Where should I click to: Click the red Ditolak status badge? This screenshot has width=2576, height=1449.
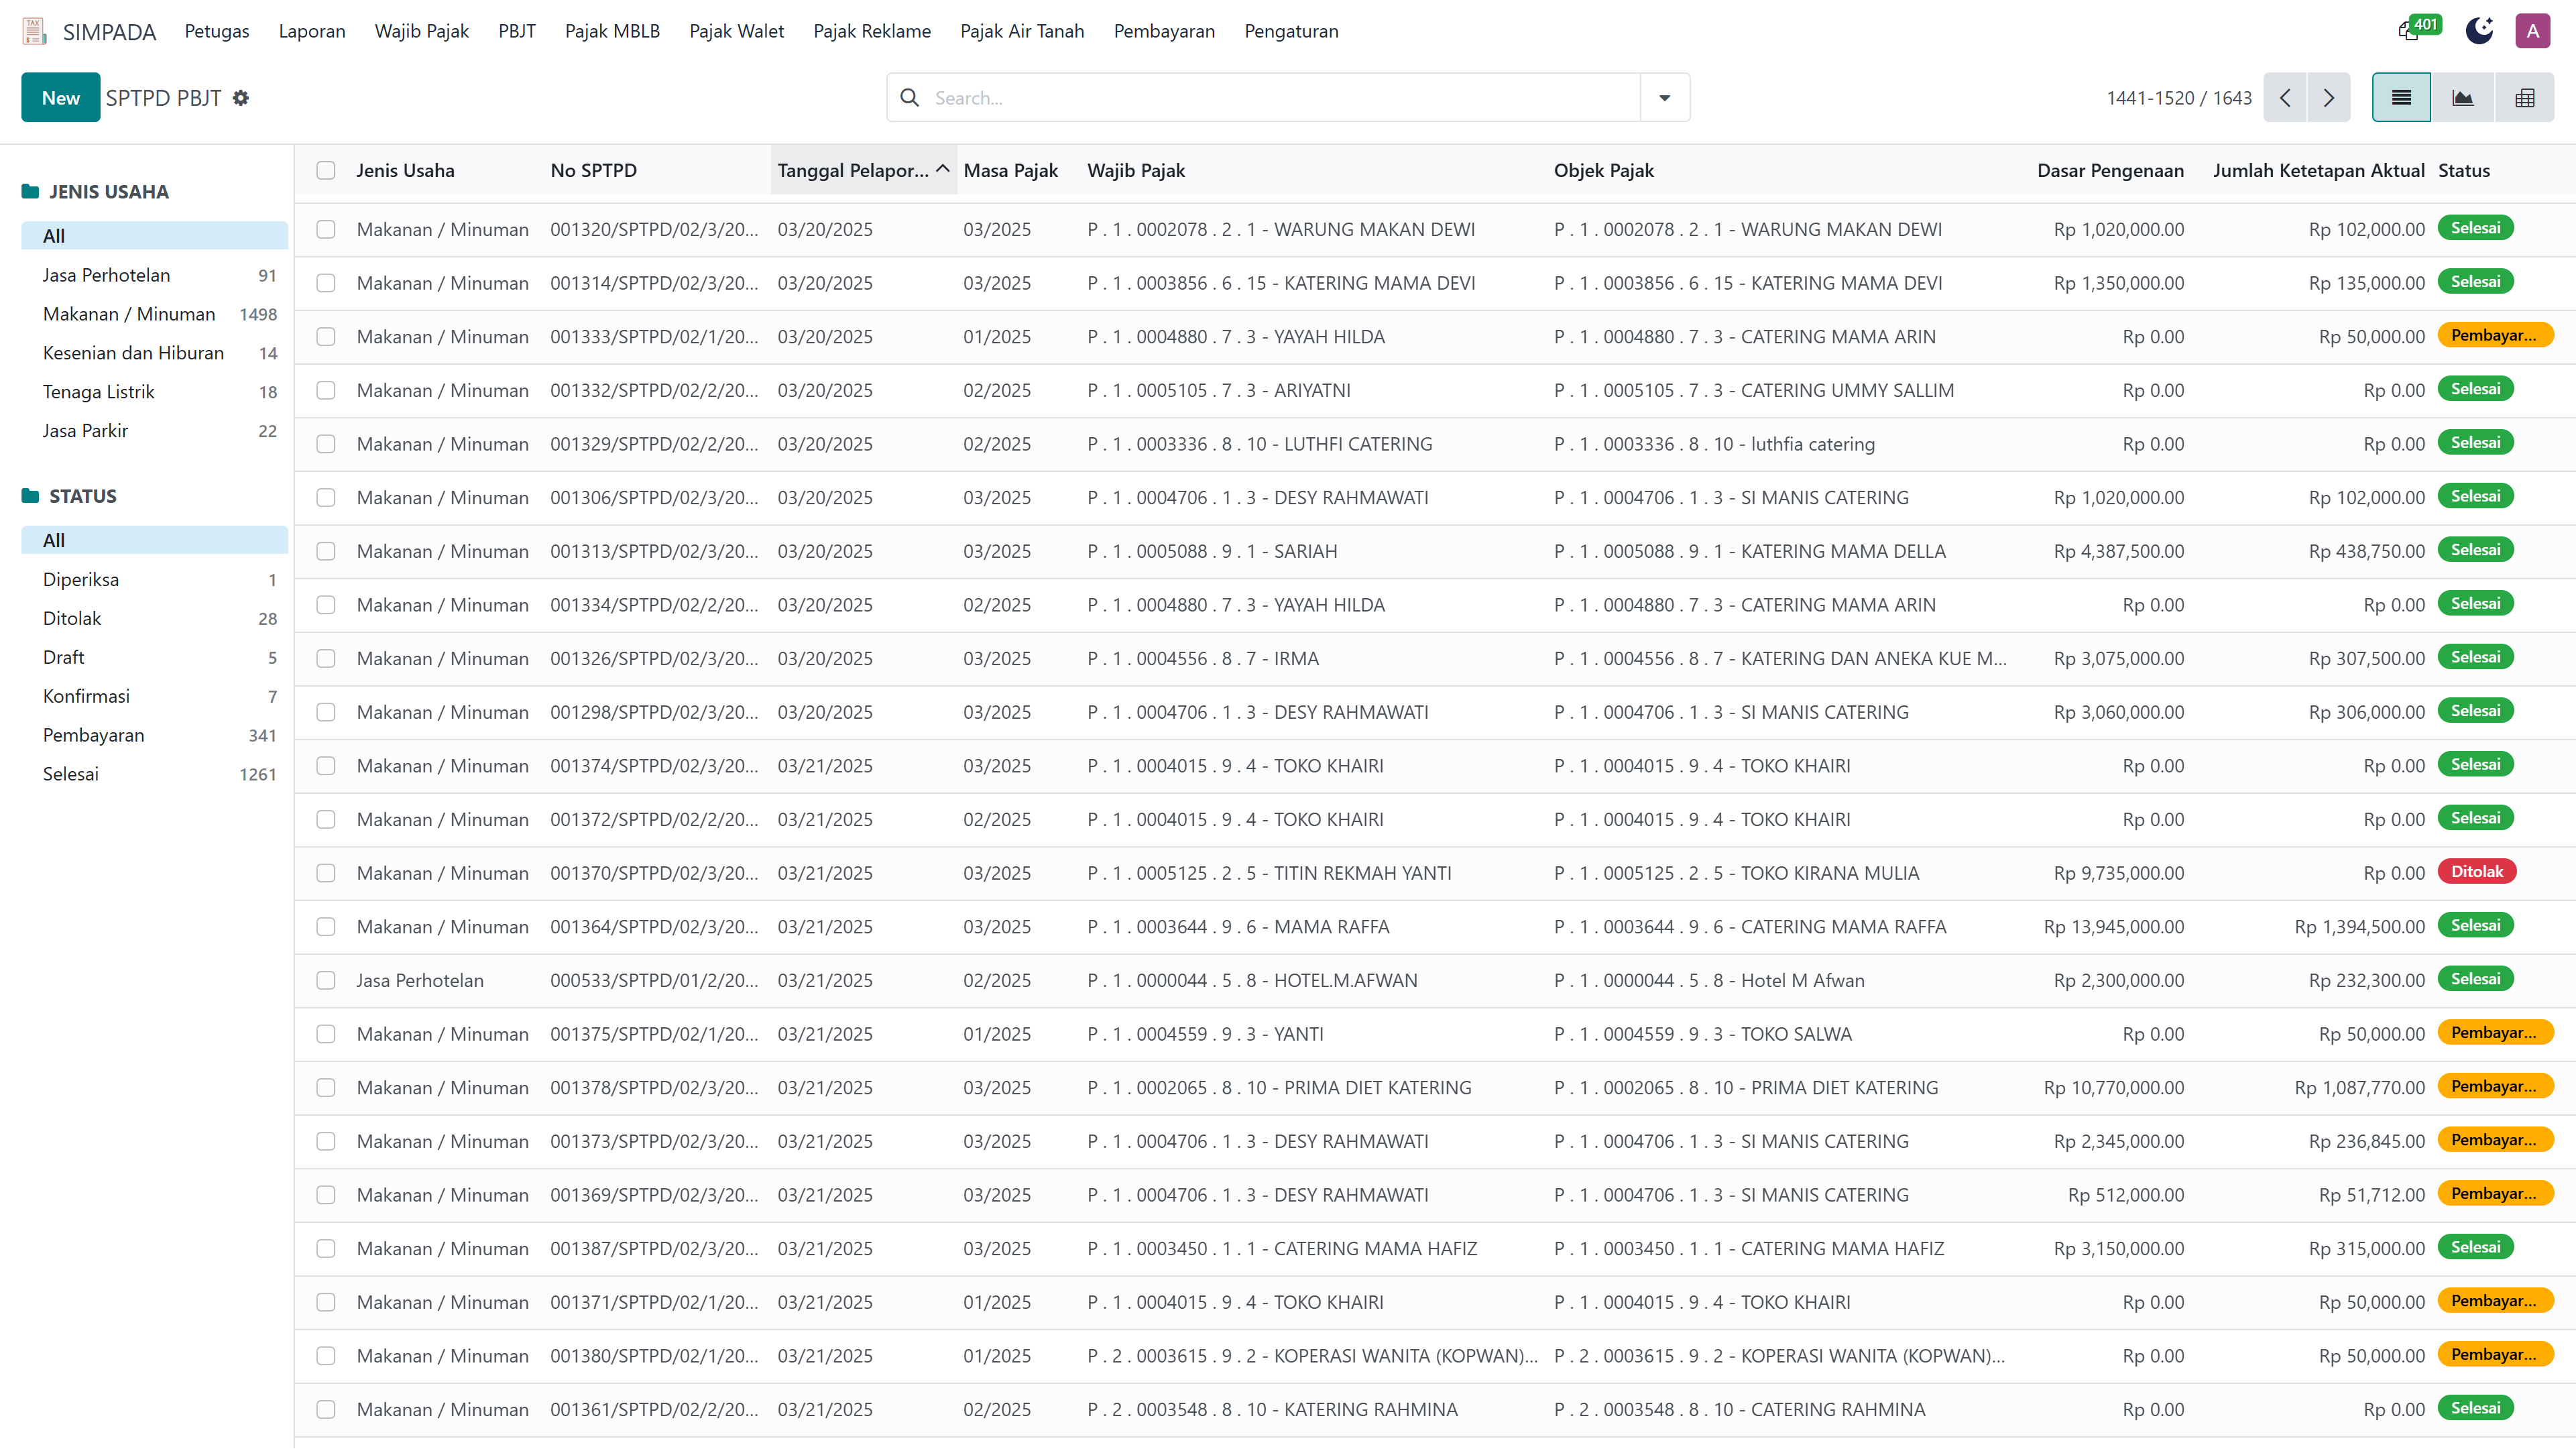[2476, 872]
